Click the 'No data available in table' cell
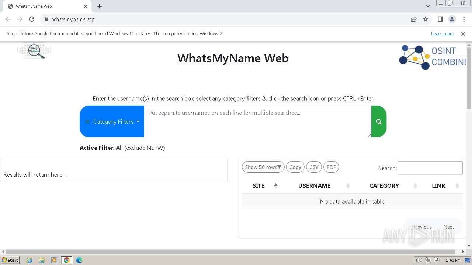Image resolution: width=472 pixels, height=265 pixels. 352,201
